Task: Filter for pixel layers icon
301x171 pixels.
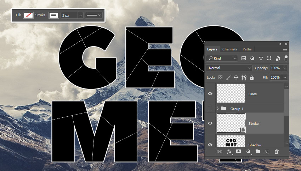Action: tap(243, 58)
